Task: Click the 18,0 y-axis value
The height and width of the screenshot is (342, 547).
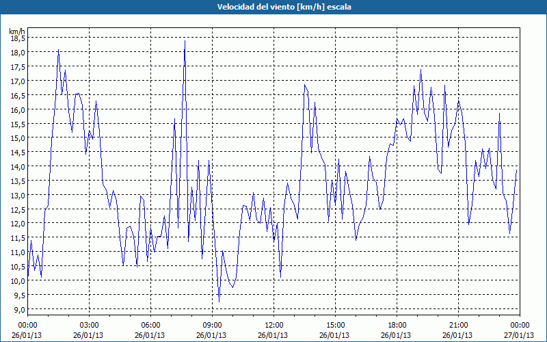Action: pos(18,53)
